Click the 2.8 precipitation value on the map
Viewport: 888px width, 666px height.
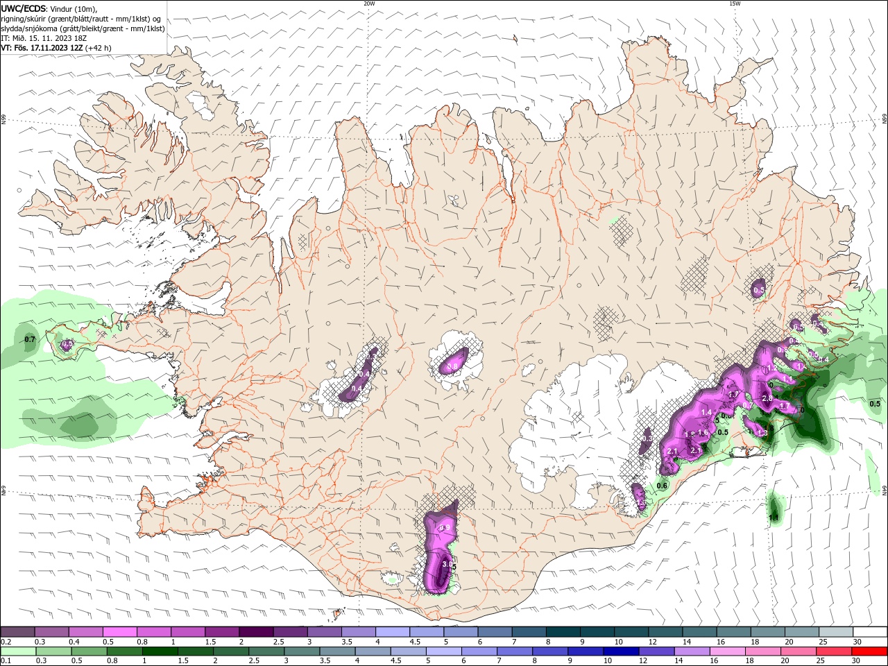click(x=767, y=398)
